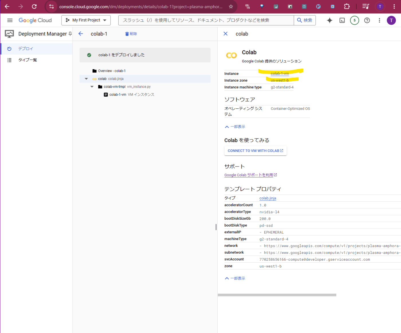Focus the Google Cloud search field

206,20
